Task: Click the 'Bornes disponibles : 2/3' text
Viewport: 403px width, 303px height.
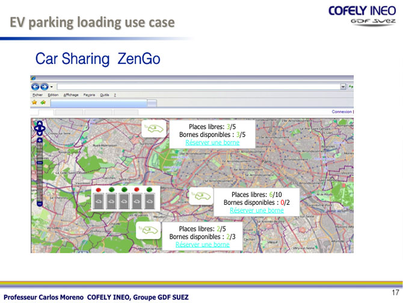Action: [202, 237]
